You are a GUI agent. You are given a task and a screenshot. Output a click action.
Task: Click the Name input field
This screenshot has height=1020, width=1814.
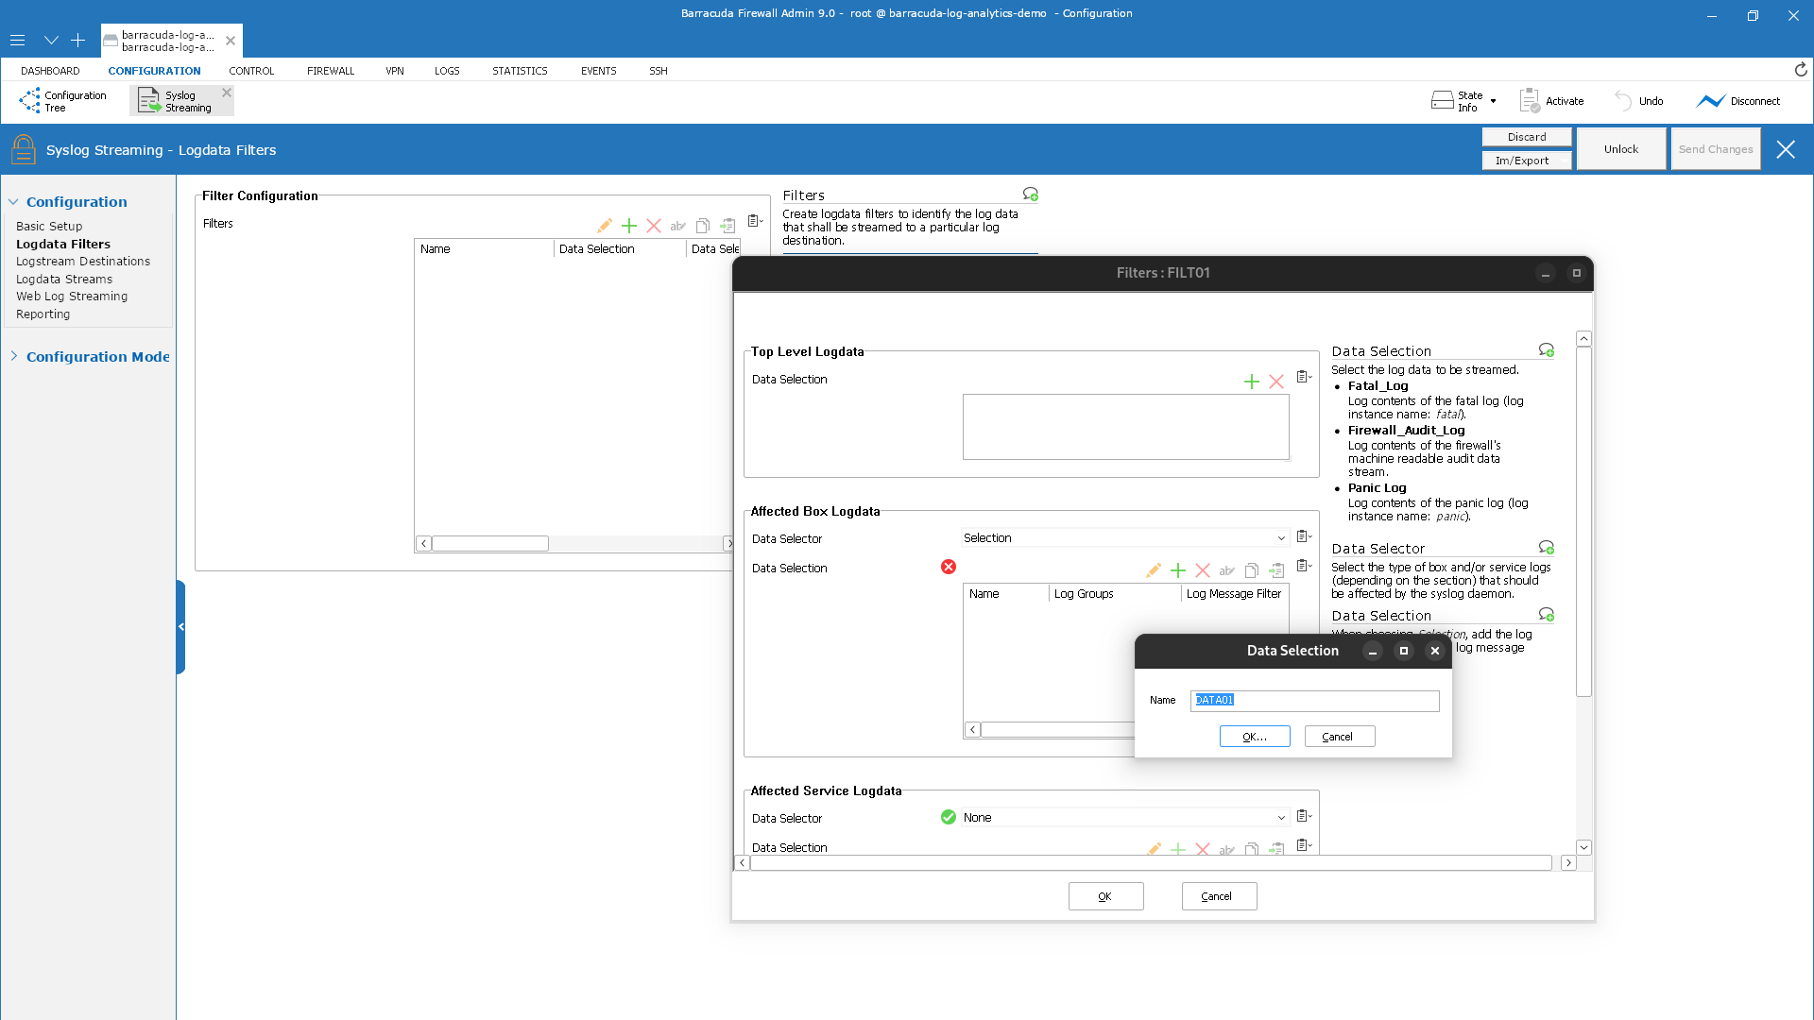tap(1314, 700)
